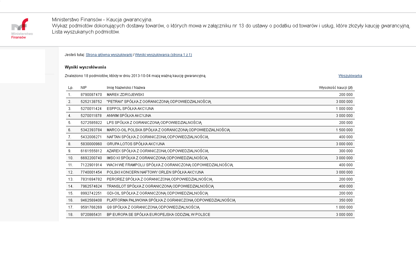The image size is (416, 253).
Task: Select the PEROREZ SPÓŁKA company name
Action: pyautogui.click(x=159, y=179)
